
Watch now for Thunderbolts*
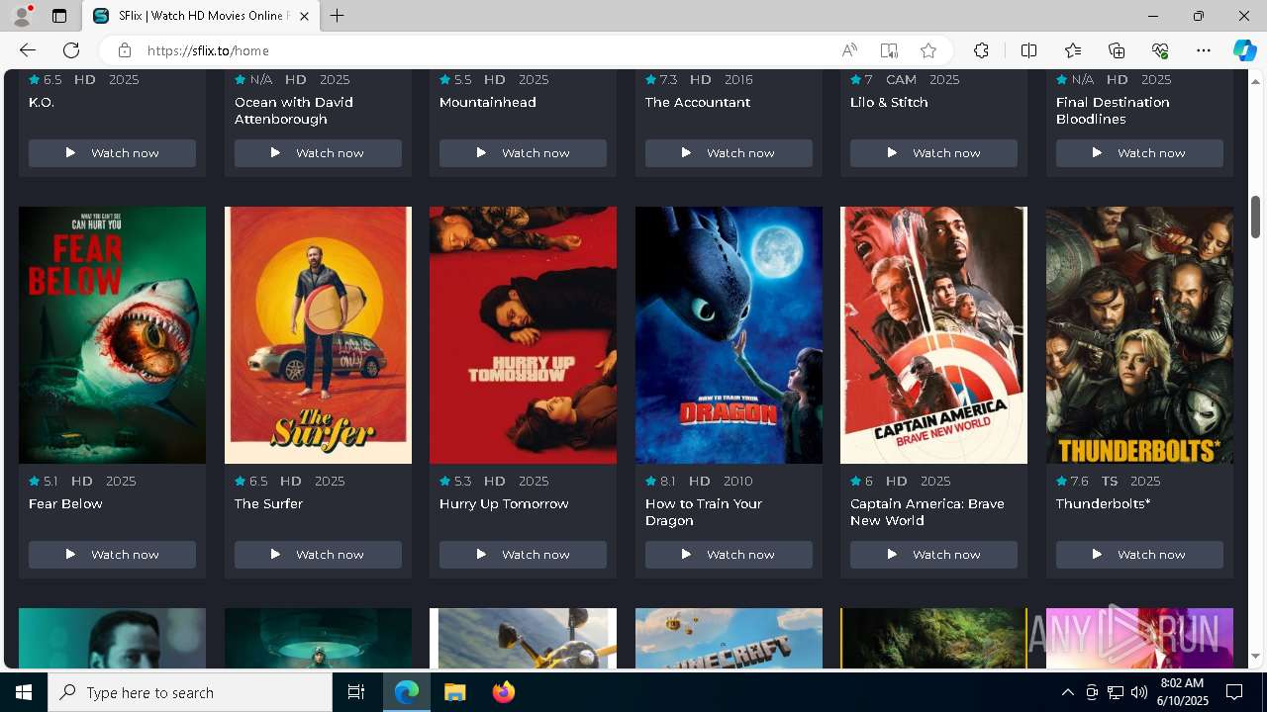(x=1139, y=554)
